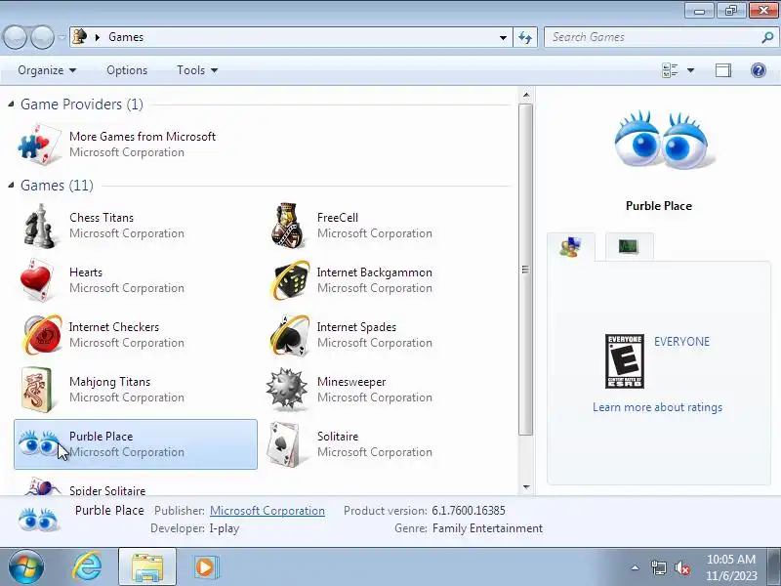Viewport: 781px width, 586px height.
Task: Collapse the Games (11) group
Action: point(11,186)
